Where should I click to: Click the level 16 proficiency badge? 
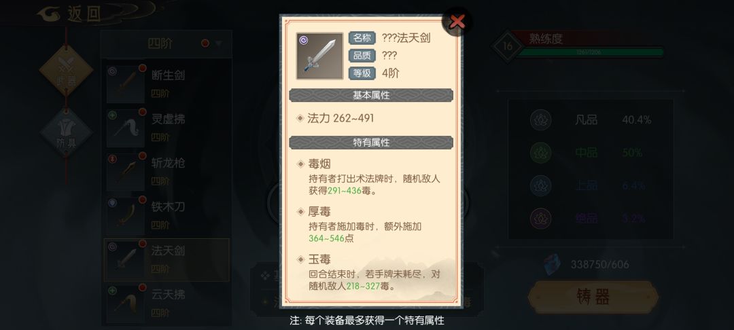(x=508, y=46)
